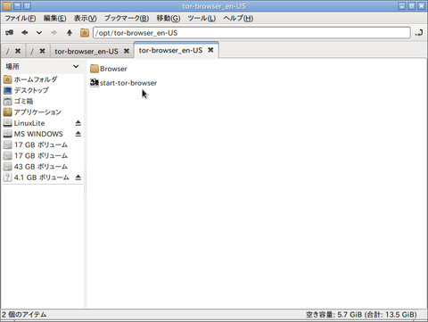Open the navigation history dropdown arrow
The width and height of the screenshot is (428, 322).
39,32
